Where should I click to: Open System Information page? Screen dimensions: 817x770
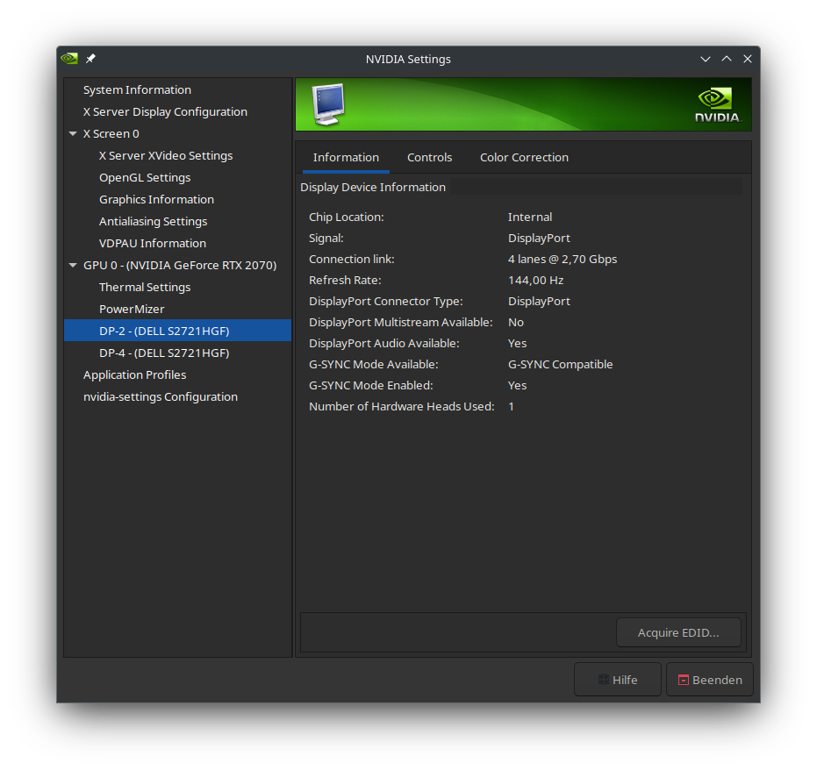[x=137, y=90]
